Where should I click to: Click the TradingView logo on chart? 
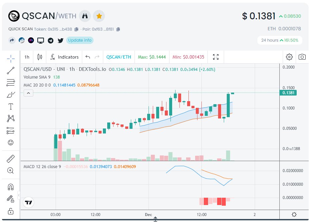tap(29, 202)
